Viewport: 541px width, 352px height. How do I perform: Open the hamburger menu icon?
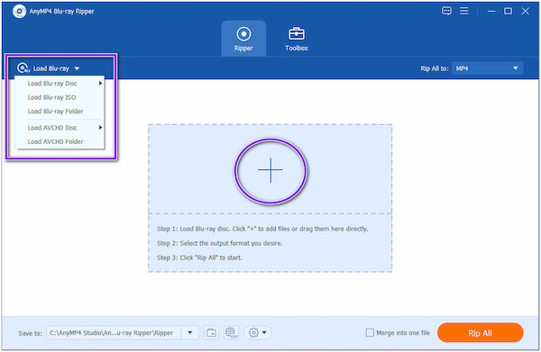(x=464, y=11)
